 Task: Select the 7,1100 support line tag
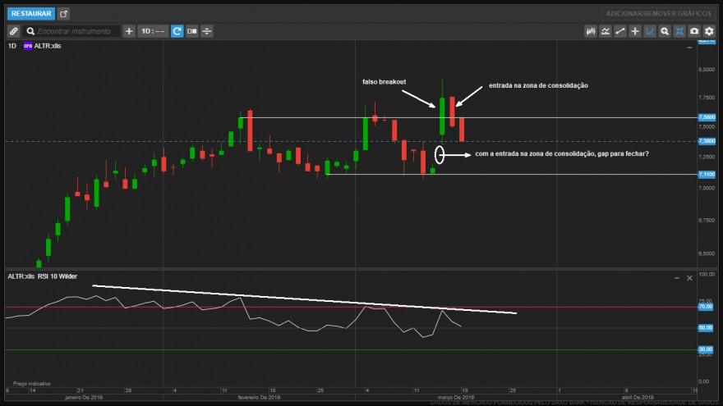click(707, 175)
